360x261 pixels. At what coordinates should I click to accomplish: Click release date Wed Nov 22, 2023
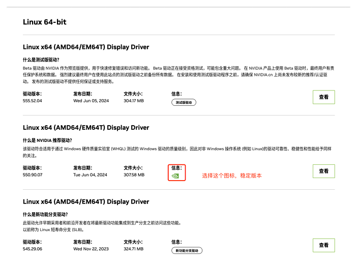[x=91, y=249]
